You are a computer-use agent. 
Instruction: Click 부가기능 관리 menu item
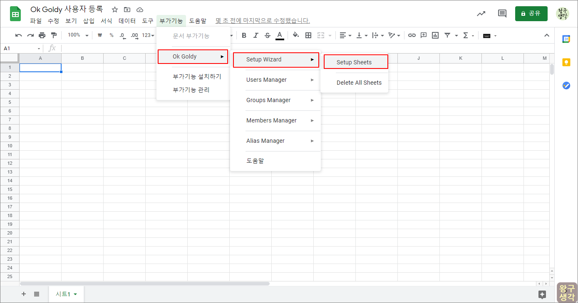(193, 90)
